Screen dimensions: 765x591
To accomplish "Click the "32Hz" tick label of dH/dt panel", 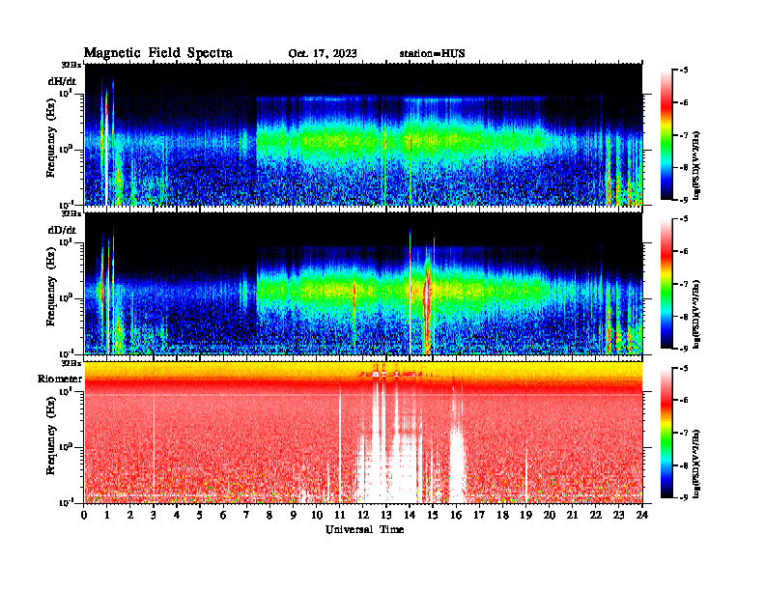I will pyautogui.click(x=71, y=65).
